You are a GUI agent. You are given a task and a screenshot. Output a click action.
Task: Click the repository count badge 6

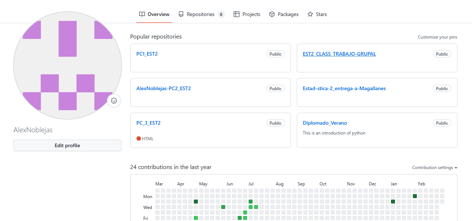221,14
